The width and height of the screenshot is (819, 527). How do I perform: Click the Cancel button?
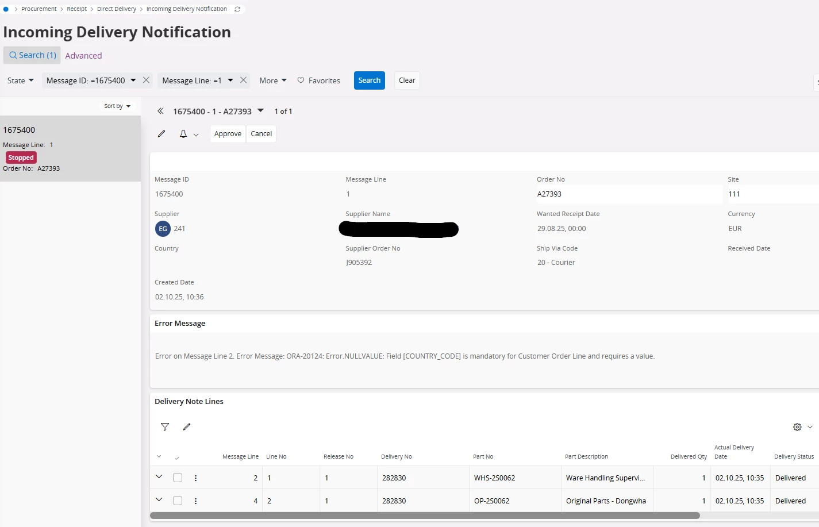[262, 134]
